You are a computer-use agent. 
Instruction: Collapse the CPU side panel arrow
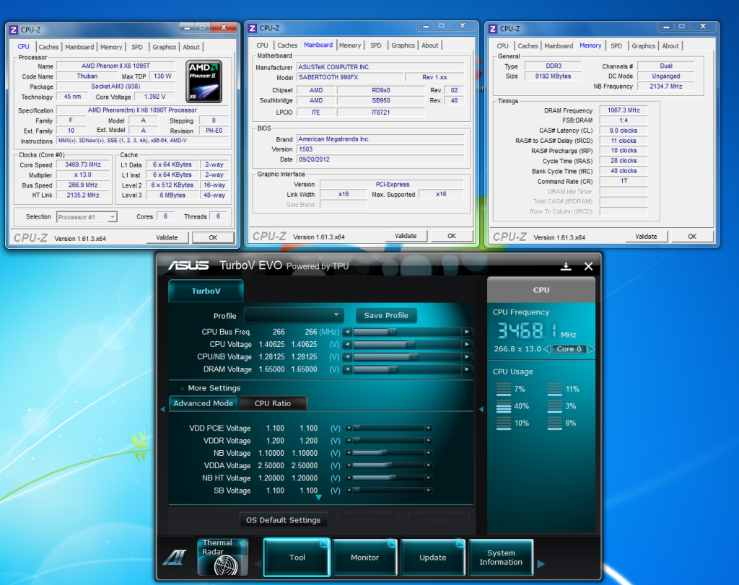pos(481,409)
